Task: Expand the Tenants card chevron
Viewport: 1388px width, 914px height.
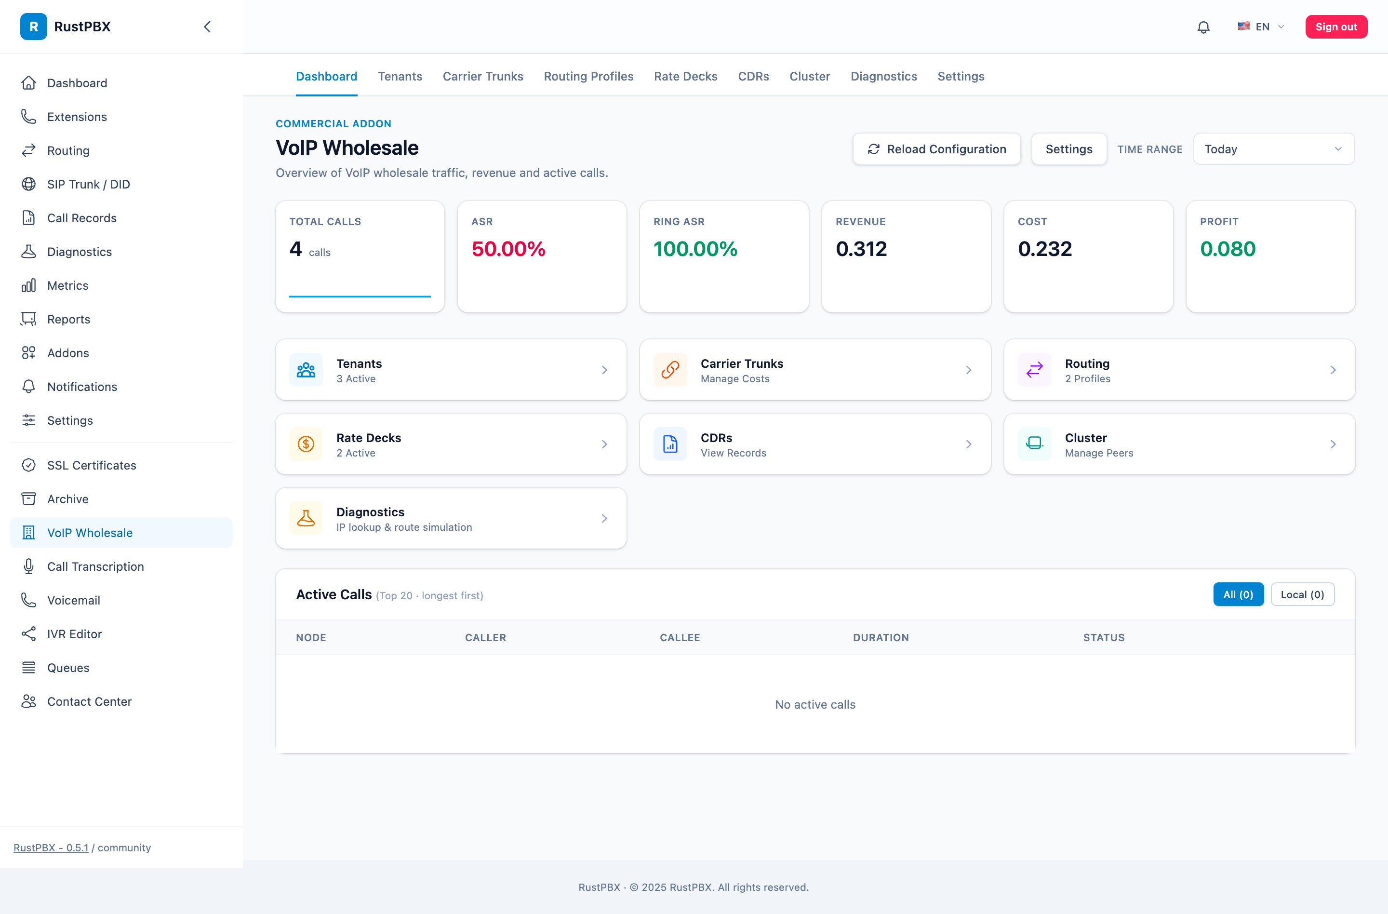Action: [x=604, y=370]
